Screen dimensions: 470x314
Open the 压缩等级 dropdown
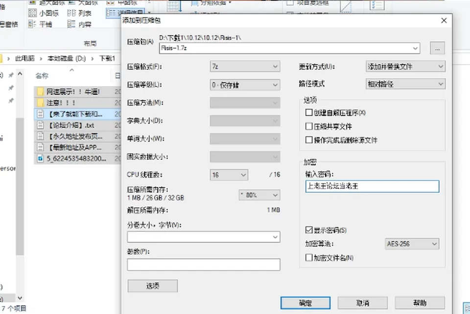point(245,85)
